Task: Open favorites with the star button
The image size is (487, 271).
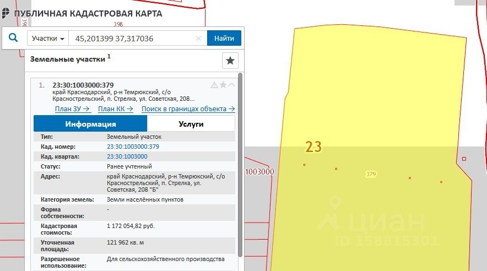Action: tap(230, 61)
